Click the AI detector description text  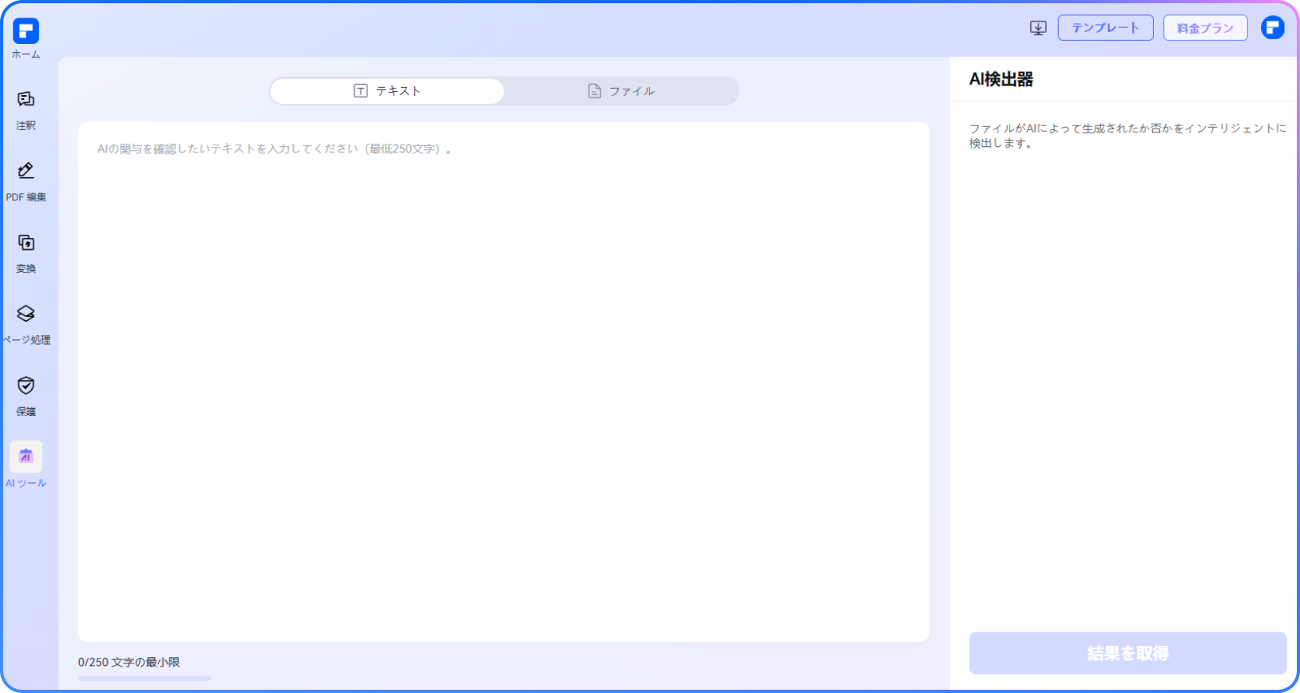click(1128, 136)
